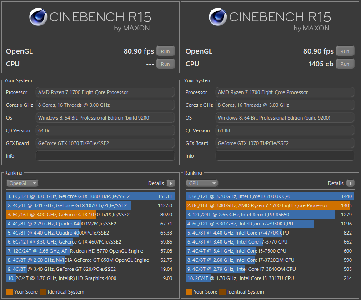This screenshot has width=361, height=300.
Task: Click the GFX Board field in left window
Action: [x=105, y=143]
